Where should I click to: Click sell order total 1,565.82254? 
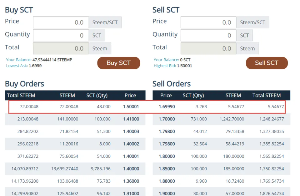(272, 156)
